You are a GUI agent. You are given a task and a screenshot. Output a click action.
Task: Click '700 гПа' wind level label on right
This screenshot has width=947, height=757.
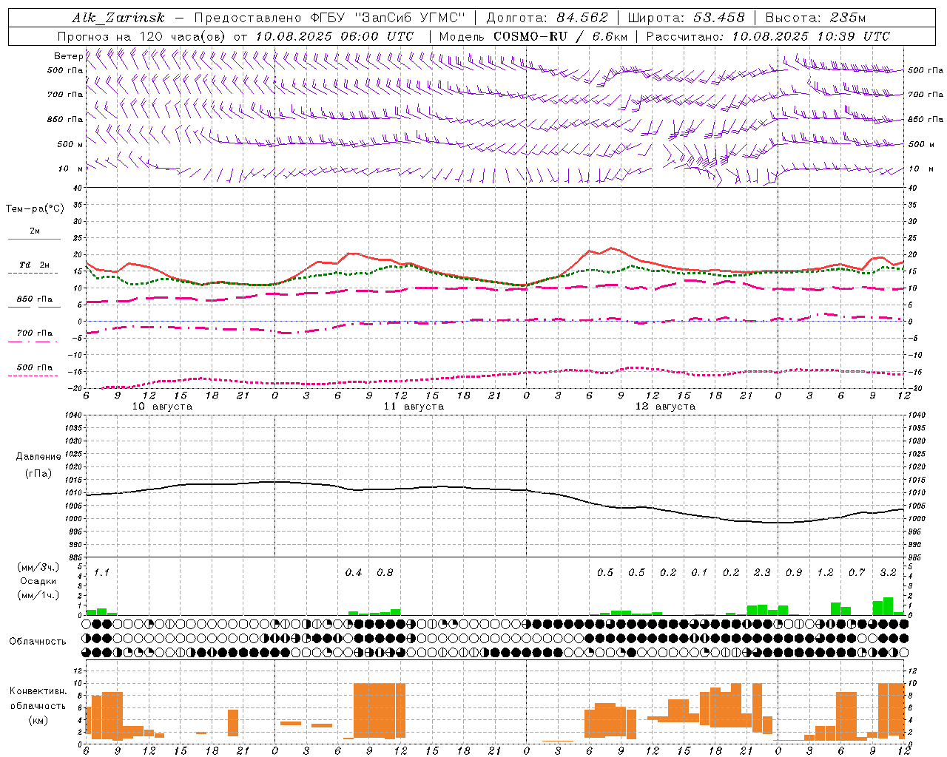point(926,95)
